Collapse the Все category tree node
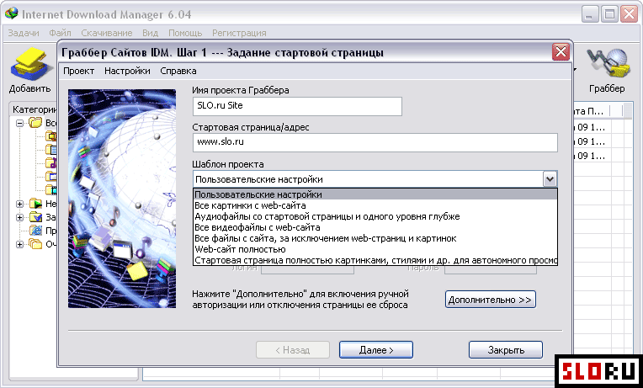The image size is (643, 388). point(19,123)
